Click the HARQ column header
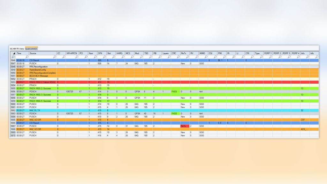 [x=119, y=53]
